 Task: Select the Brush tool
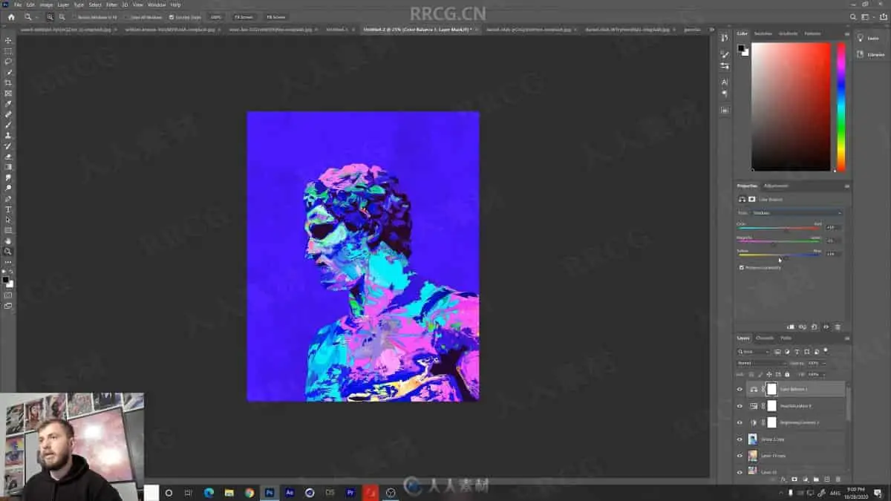(8, 125)
